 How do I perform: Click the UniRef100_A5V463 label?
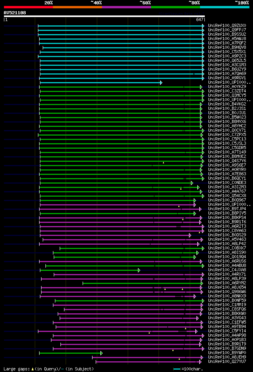pyautogui.click(x=227, y=240)
